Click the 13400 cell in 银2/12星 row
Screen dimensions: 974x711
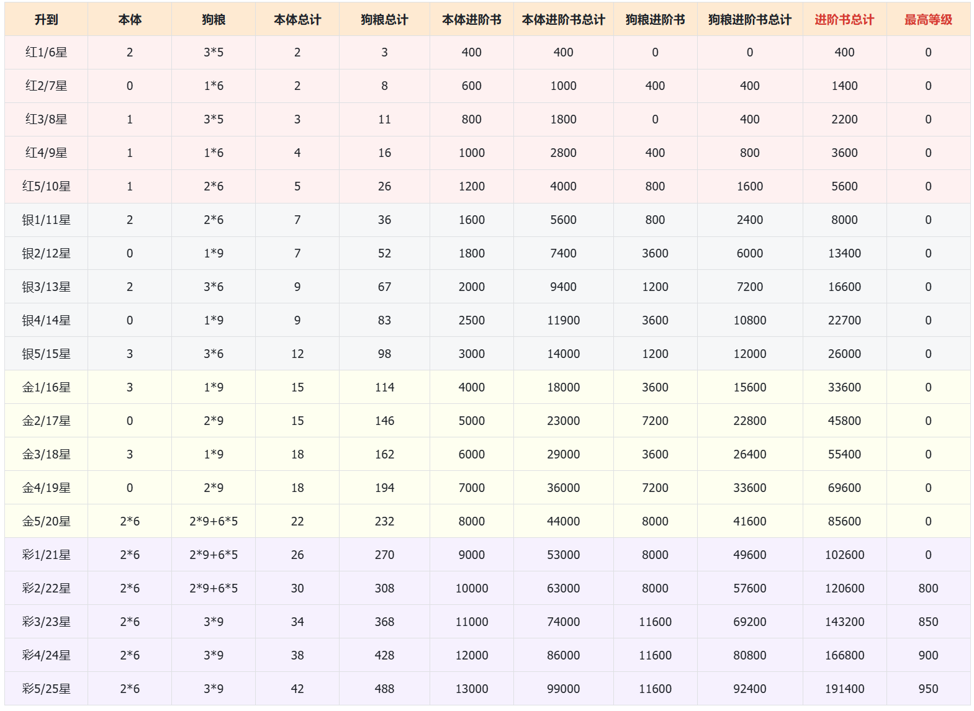(x=844, y=254)
